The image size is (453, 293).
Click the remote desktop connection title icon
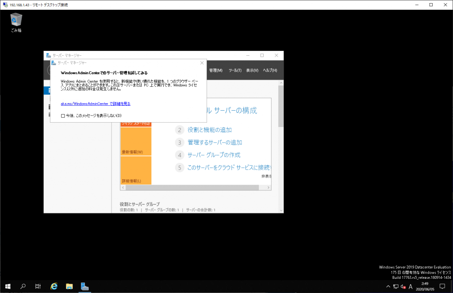click(5, 4)
